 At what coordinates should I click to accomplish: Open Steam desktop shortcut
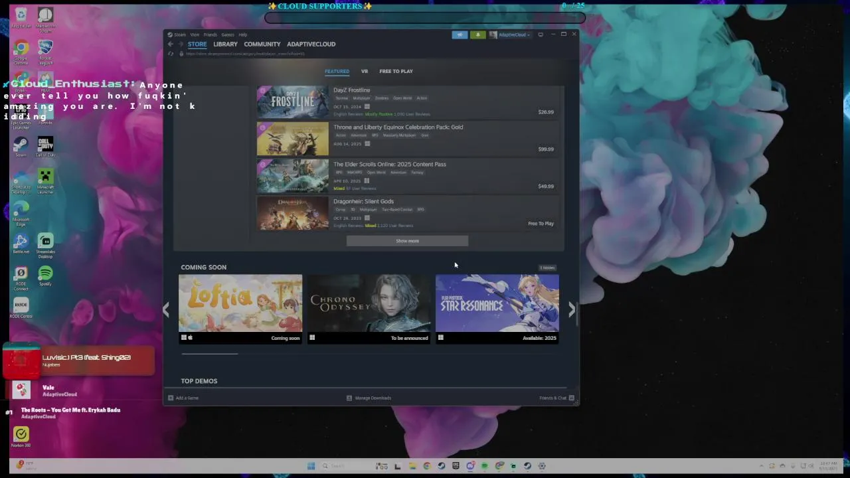pyautogui.click(x=21, y=147)
